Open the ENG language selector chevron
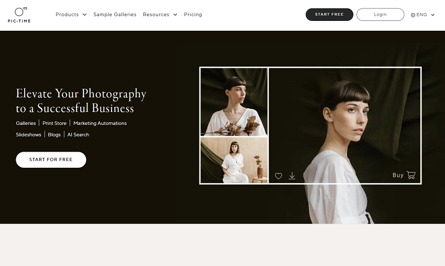 pyautogui.click(x=433, y=15)
